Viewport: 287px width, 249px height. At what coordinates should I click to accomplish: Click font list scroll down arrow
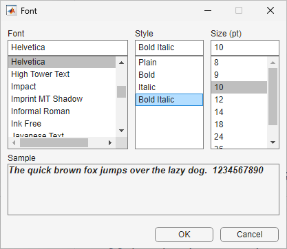pos(121,131)
